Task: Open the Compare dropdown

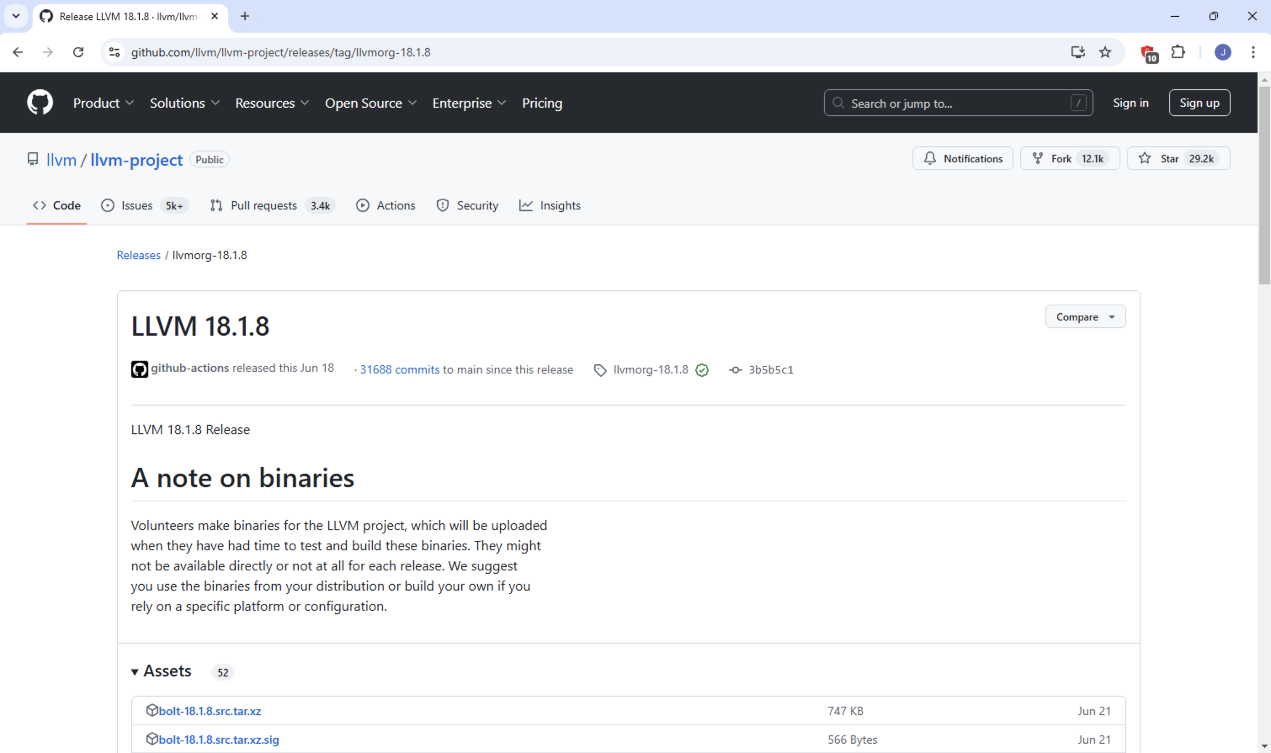Action: tap(1085, 317)
